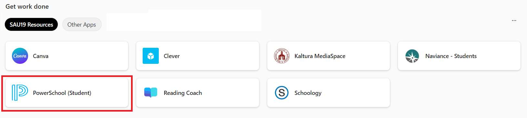
Task: Click the Schoology S circle icon
Action: (282, 93)
